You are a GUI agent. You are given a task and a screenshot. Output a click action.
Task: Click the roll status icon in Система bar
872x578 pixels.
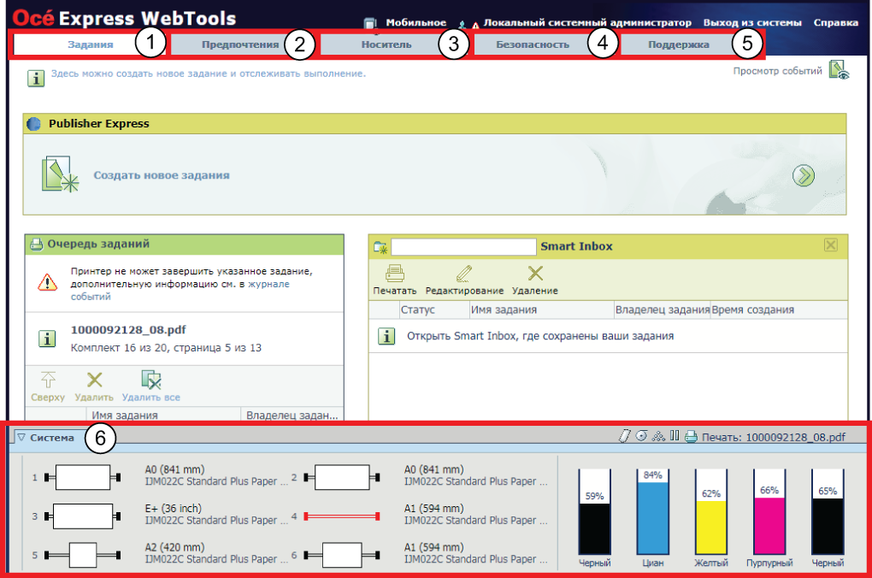coord(642,435)
